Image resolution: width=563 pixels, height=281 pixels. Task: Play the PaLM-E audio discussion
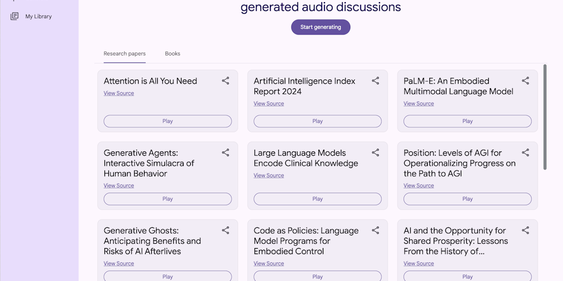[x=467, y=121]
